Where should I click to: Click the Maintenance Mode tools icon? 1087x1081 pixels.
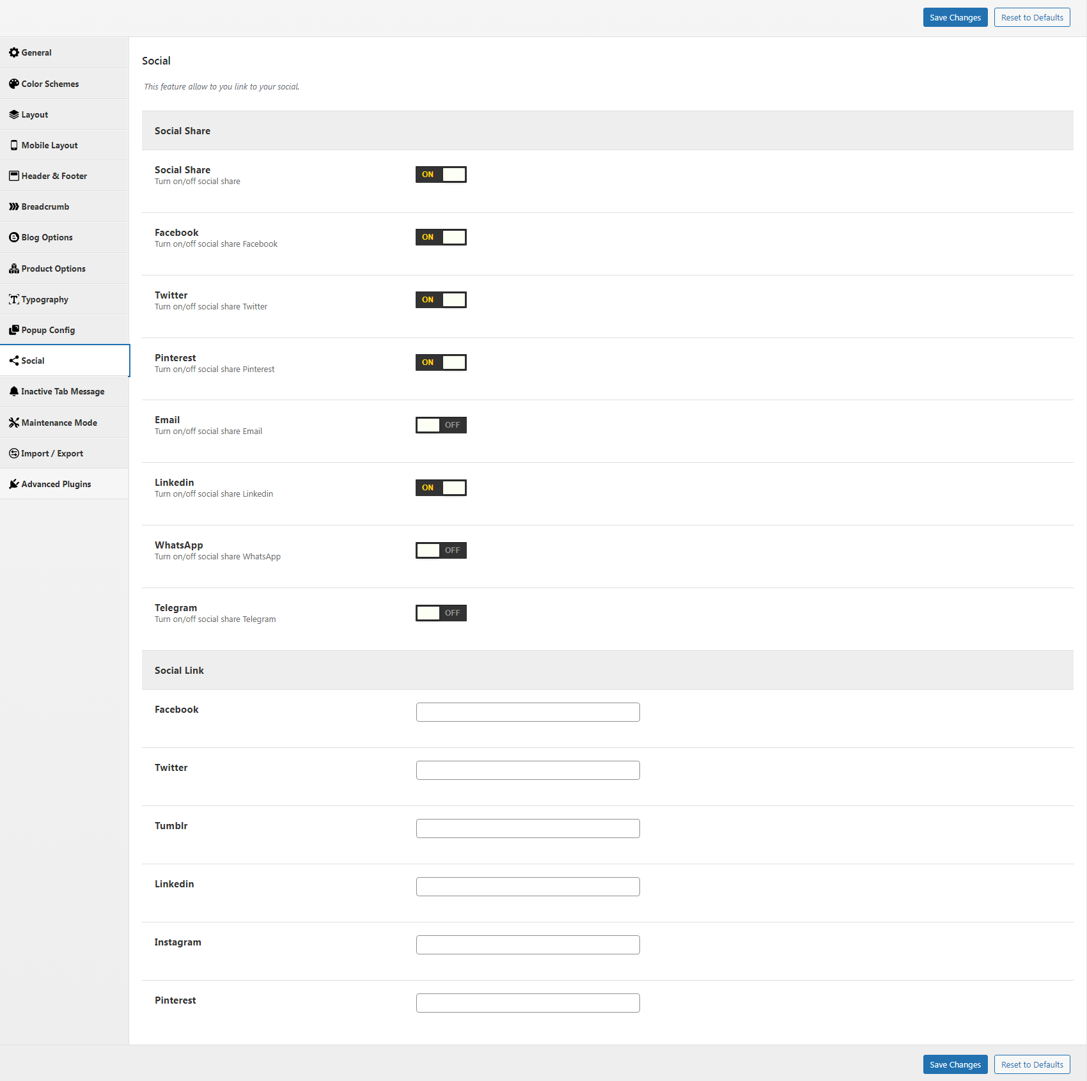pyautogui.click(x=13, y=423)
